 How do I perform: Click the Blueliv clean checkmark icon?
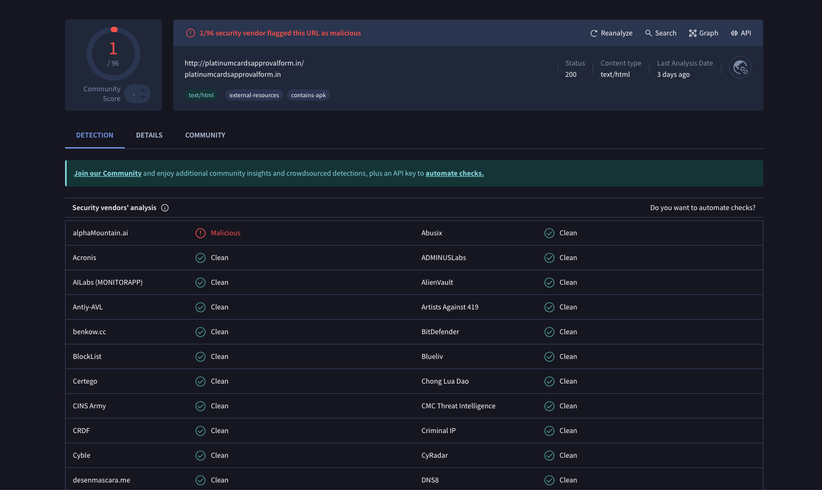(549, 357)
